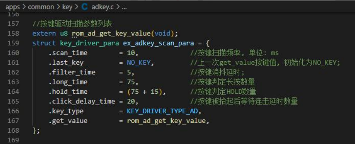Click the comment about 连击延时数量

pyautogui.click(x=244, y=102)
